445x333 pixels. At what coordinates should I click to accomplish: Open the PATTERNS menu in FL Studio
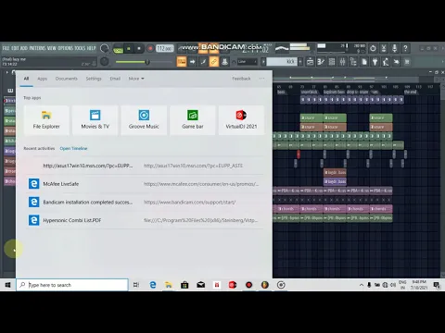pos(37,48)
